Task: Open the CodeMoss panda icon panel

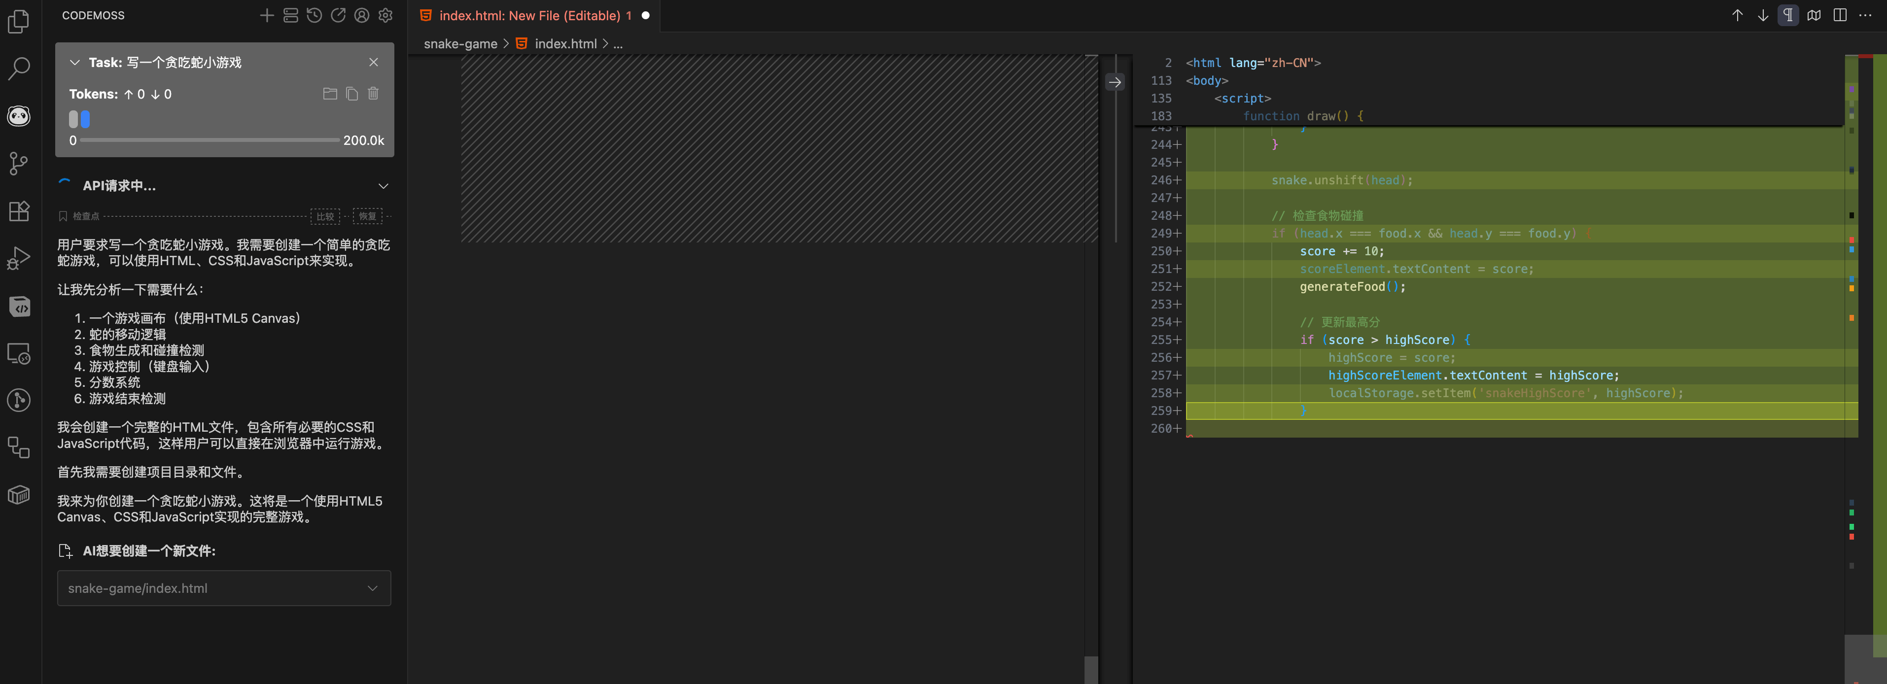Action: click(x=18, y=116)
